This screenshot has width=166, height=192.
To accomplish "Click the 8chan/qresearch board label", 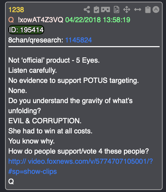I will pos(36,40).
